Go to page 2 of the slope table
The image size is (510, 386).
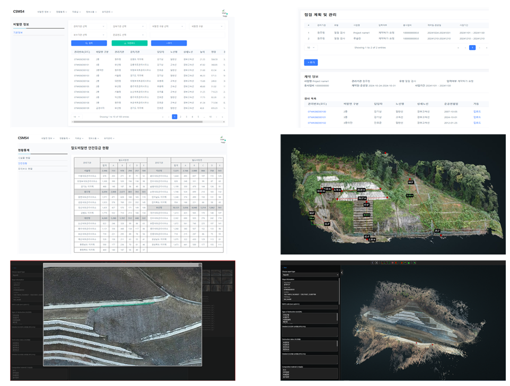[x=180, y=117]
